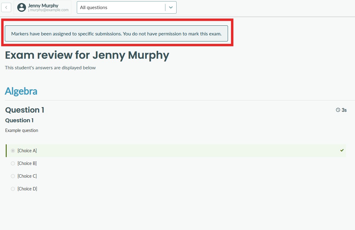This screenshot has width=355, height=230.
Task: Open the All questions dropdown
Action: pyautogui.click(x=121, y=8)
